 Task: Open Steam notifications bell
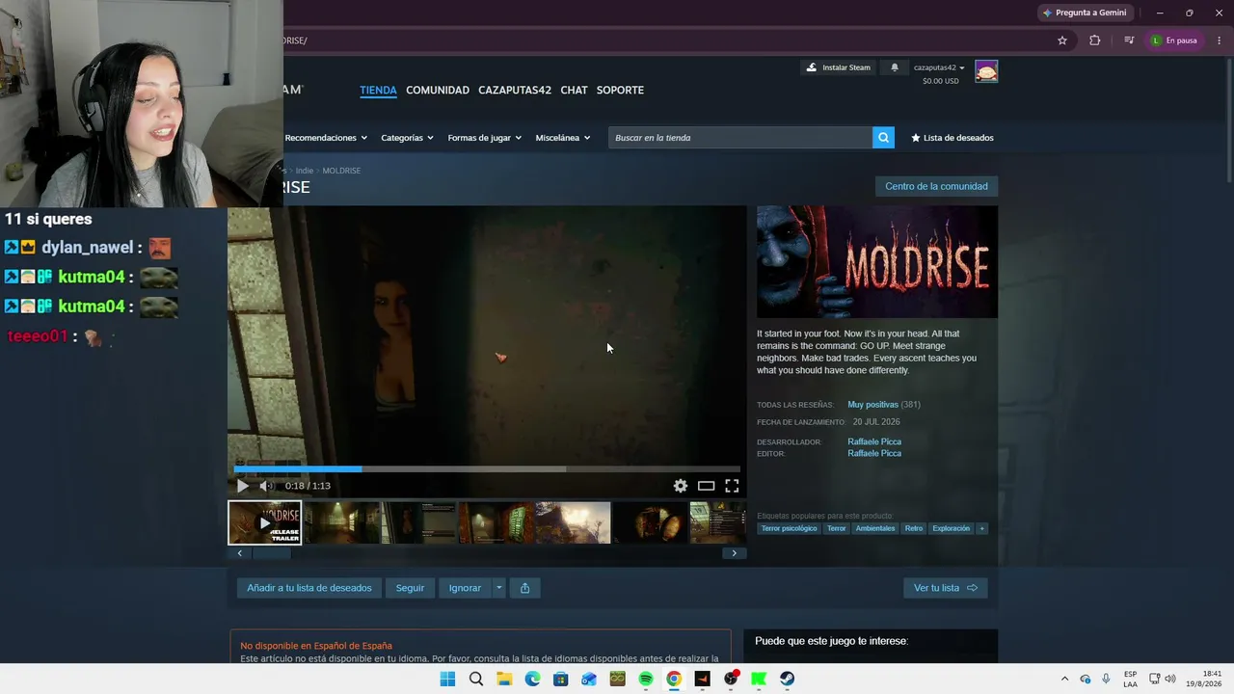pos(895,67)
